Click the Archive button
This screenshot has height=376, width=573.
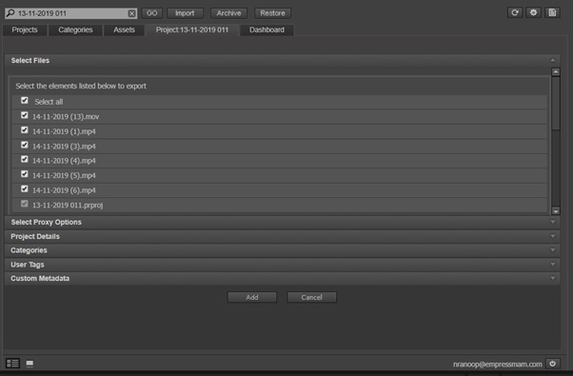[x=228, y=13]
